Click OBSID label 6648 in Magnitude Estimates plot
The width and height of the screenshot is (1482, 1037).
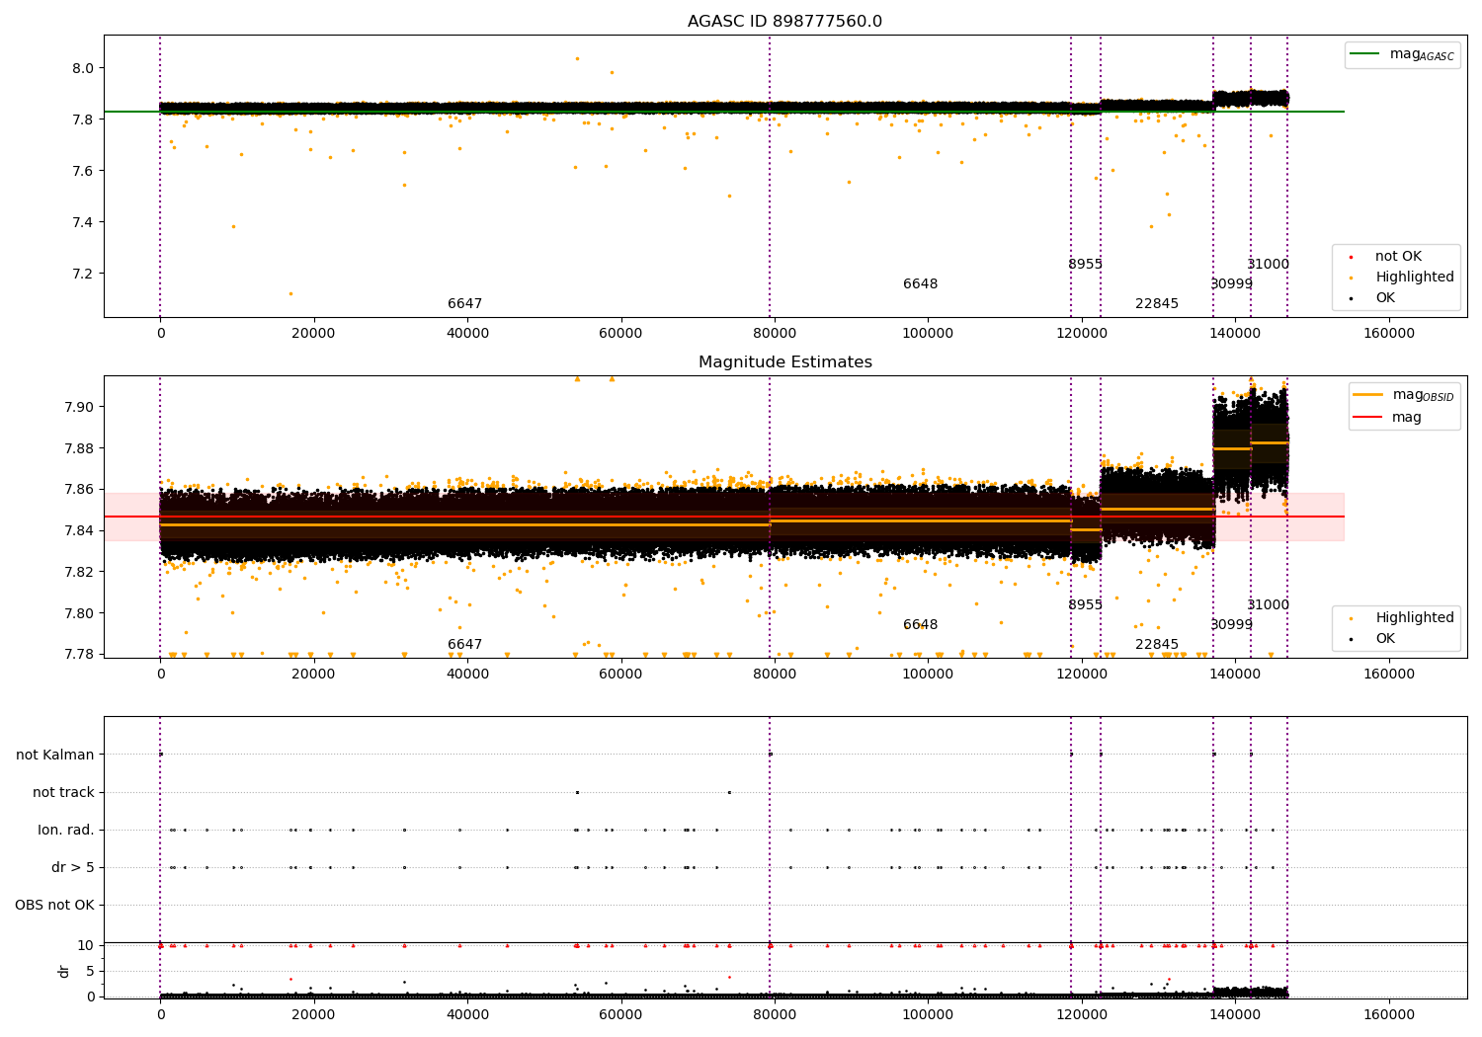point(921,625)
